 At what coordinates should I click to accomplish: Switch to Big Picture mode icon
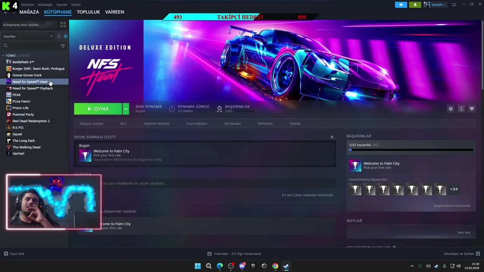click(x=454, y=5)
